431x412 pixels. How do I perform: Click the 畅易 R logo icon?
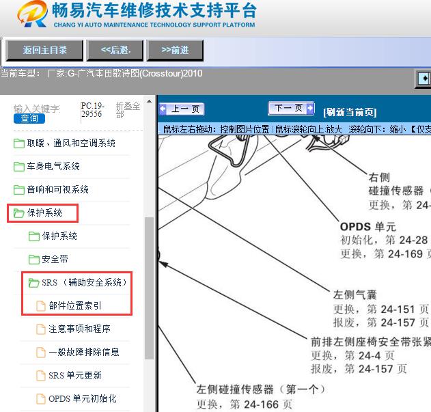(x=32, y=14)
